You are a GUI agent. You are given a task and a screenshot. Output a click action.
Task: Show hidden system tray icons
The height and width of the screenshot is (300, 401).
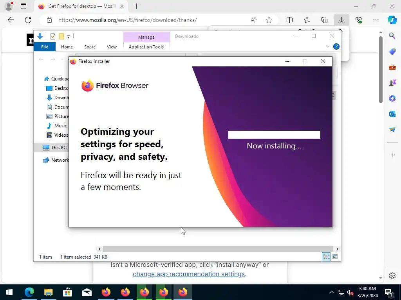pos(331,292)
